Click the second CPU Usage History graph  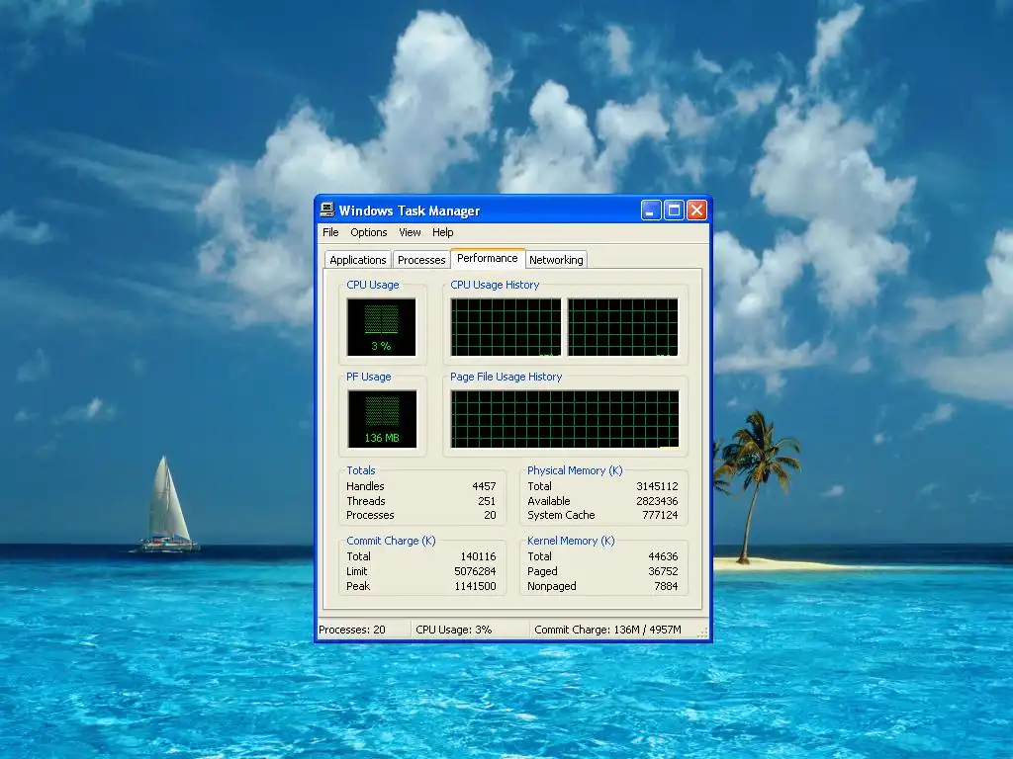pyautogui.click(x=623, y=326)
